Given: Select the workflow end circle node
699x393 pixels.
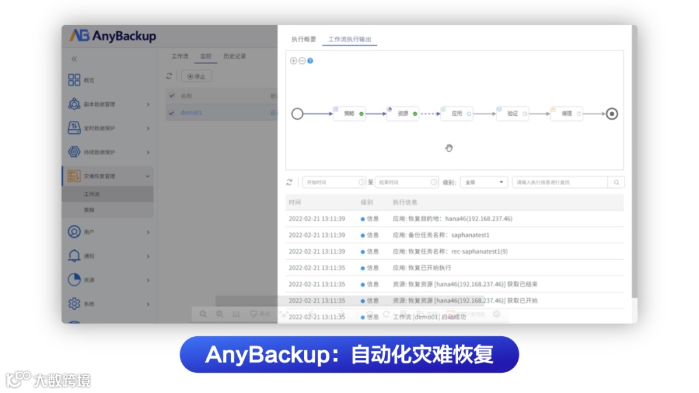Looking at the screenshot, I should 612,114.
